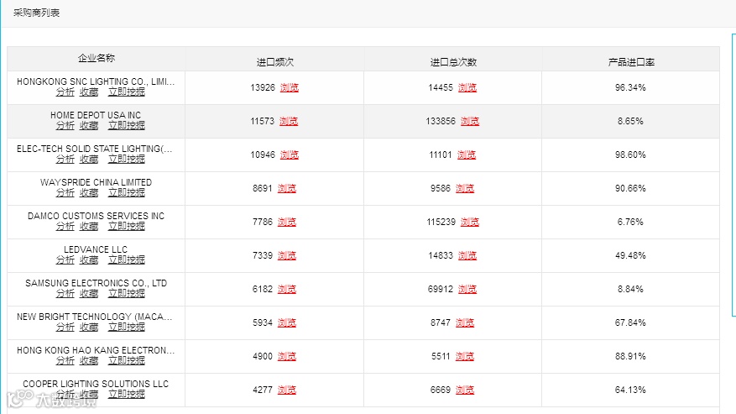The width and height of the screenshot is (736, 414).
Task: Click the 产品进口率 column header
Action: [x=630, y=62]
